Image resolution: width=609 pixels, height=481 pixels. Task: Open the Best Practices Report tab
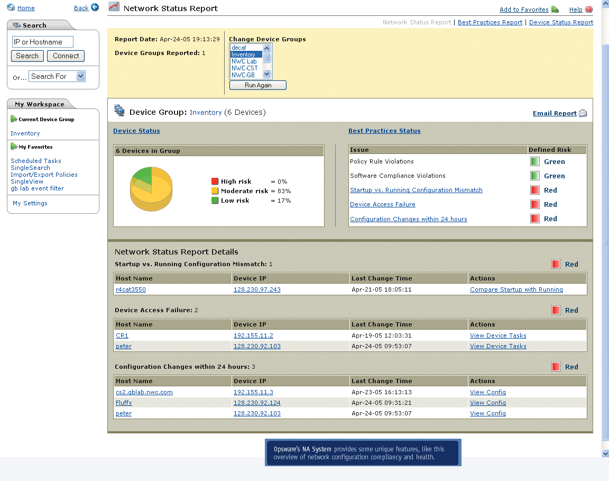(x=490, y=22)
